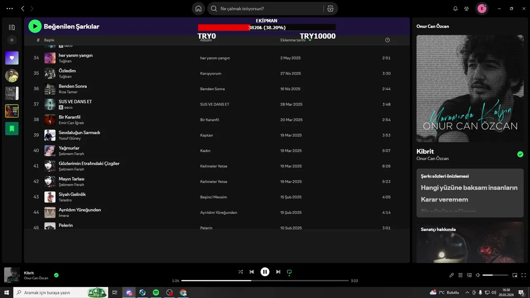Viewport: 530px width, 298px height.
Task: Click the magnifier icon in the search bar
Action: [214, 8]
